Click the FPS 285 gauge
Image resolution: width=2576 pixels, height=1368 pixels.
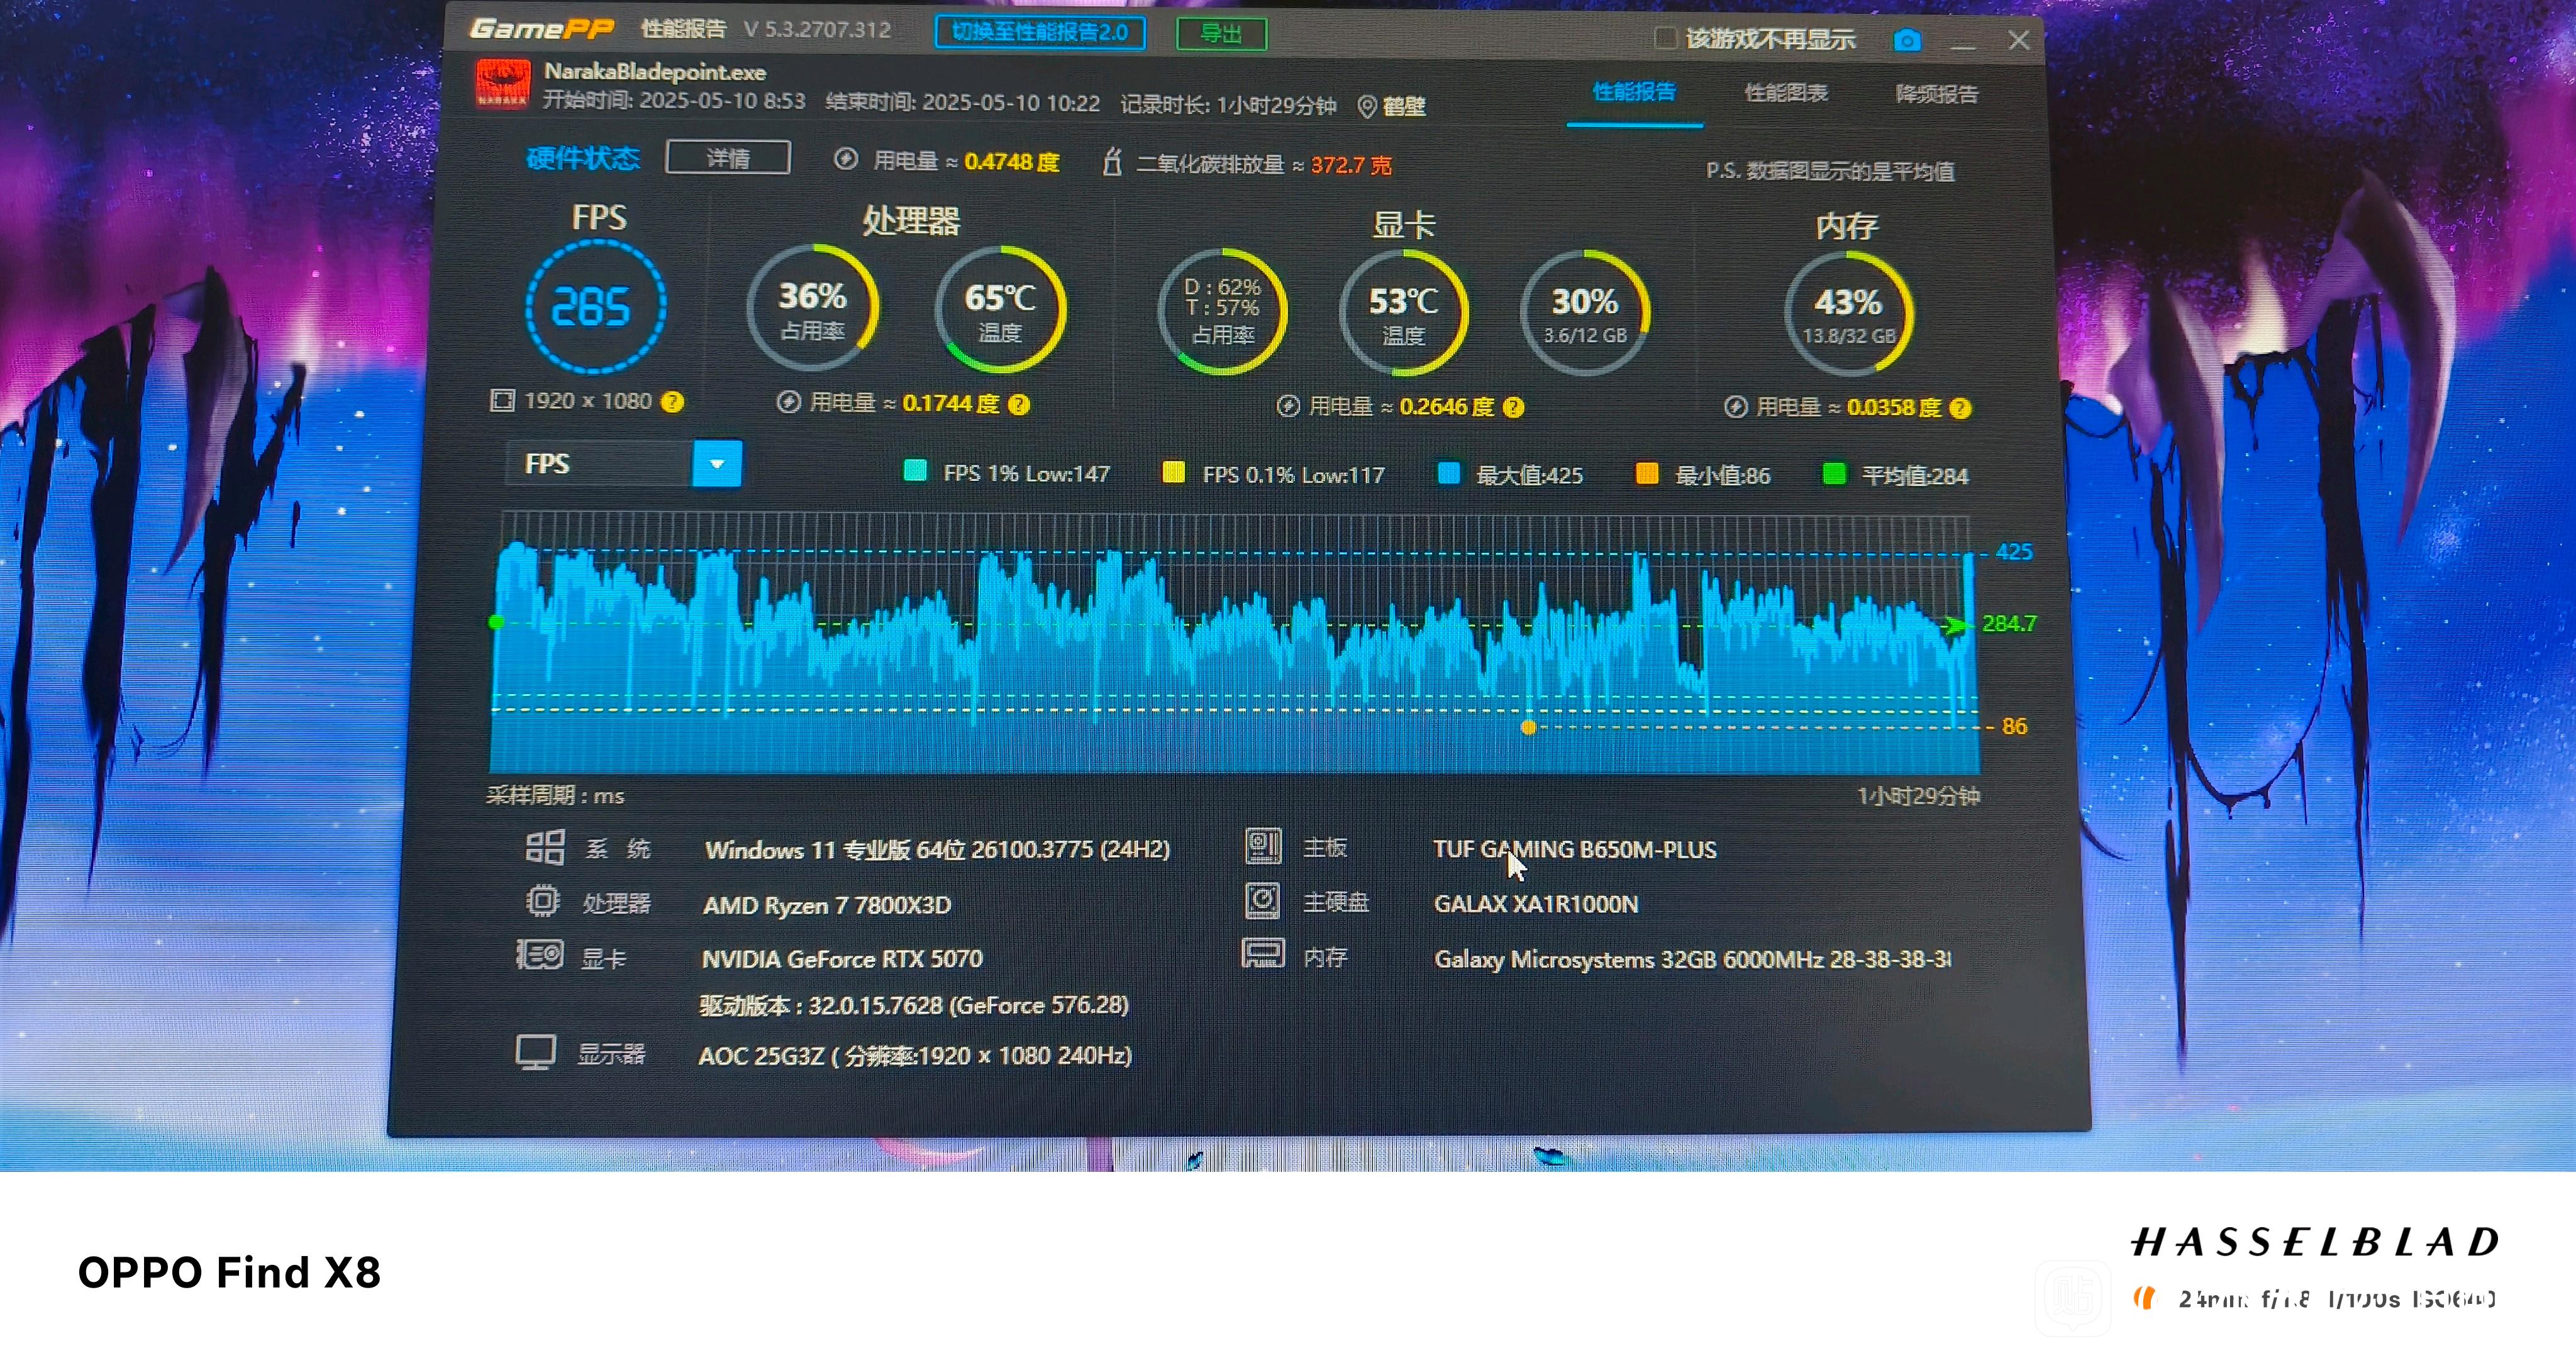coord(595,307)
